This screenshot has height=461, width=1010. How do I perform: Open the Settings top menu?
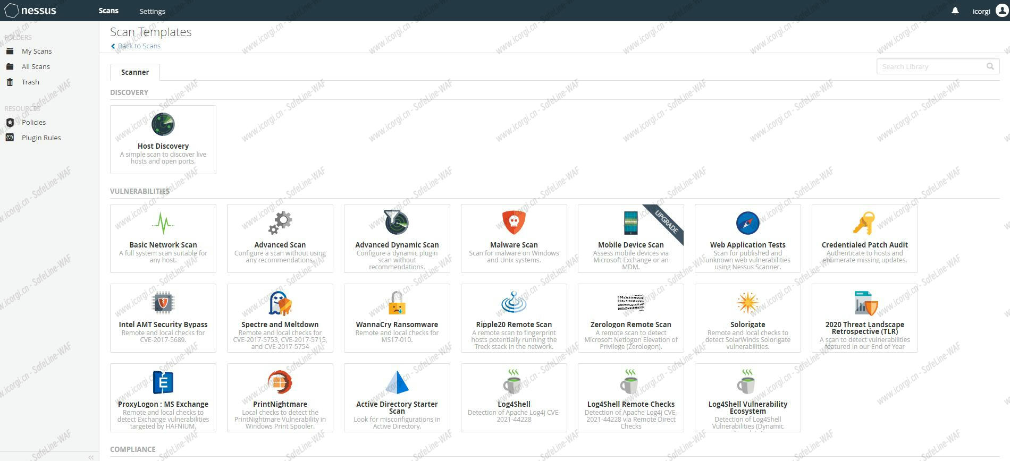[x=152, y=11]
